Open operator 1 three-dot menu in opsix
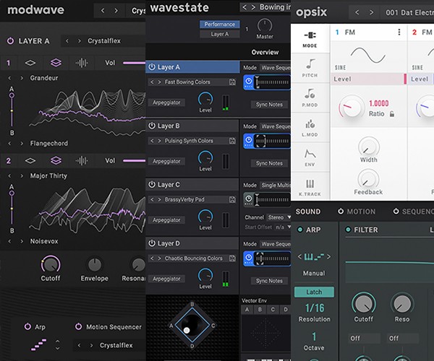This screenshot has width=434, height=361. [x=399, y=32]
